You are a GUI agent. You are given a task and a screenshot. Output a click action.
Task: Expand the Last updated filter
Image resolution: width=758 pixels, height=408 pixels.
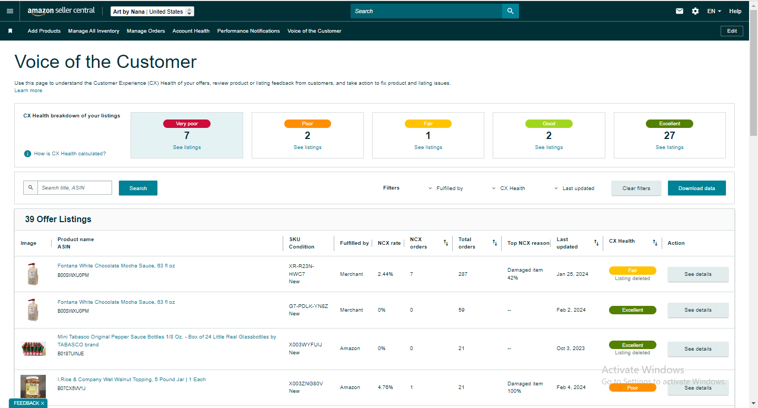tap(574, 188)
